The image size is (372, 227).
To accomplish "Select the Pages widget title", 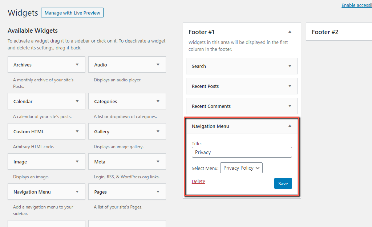I will (100, 192).
